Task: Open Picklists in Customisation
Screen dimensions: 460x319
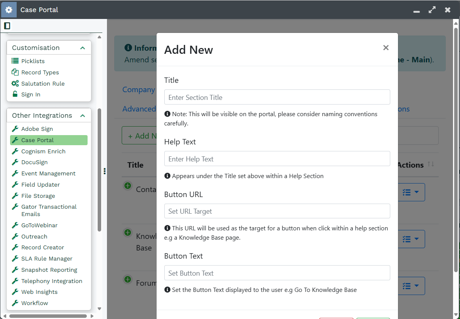Action: (x=33, y=61)
